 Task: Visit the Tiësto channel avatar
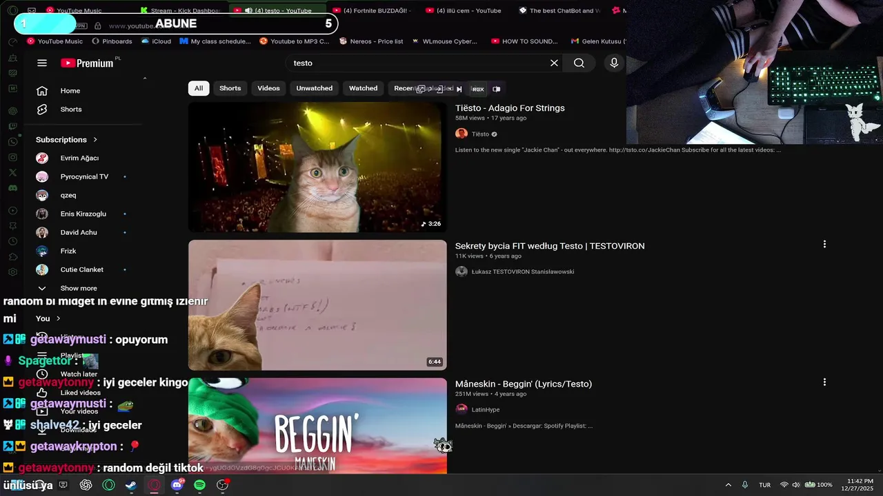click(462, 134)
